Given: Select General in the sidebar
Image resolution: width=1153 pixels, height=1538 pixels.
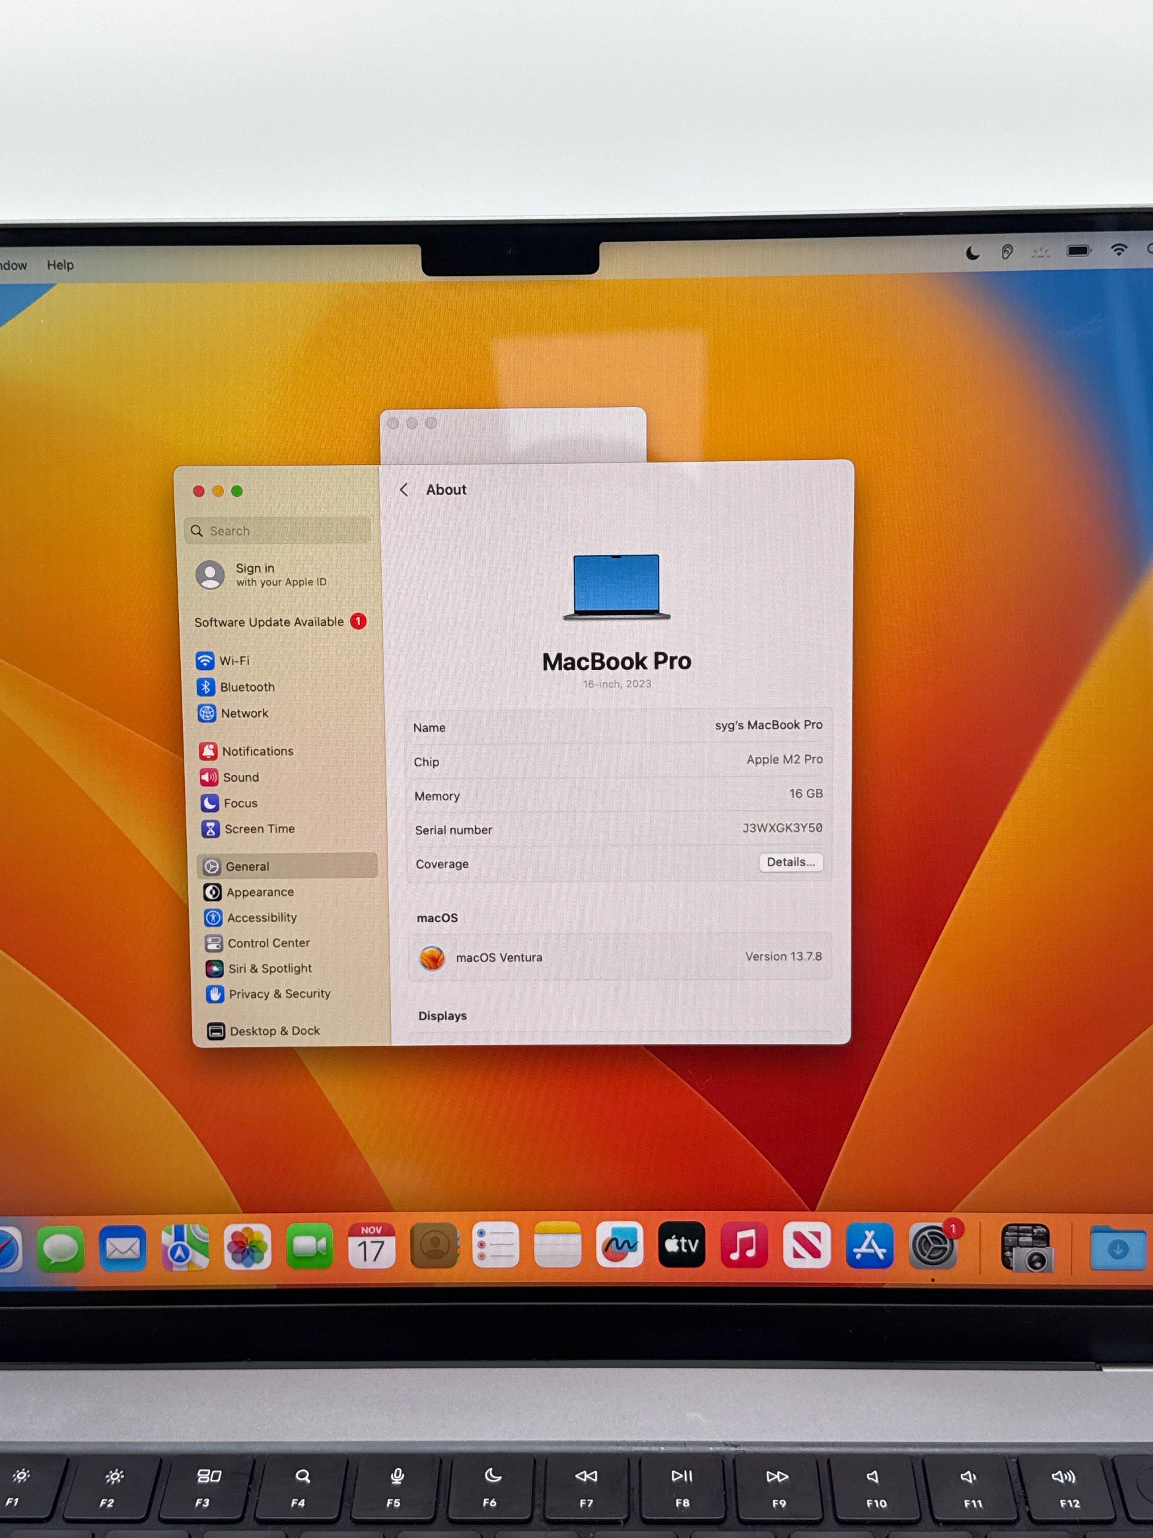Looking at the screenshot, I should [x=288, y=866].
